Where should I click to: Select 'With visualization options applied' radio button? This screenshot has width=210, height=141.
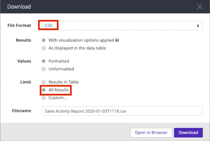(44, 40)
